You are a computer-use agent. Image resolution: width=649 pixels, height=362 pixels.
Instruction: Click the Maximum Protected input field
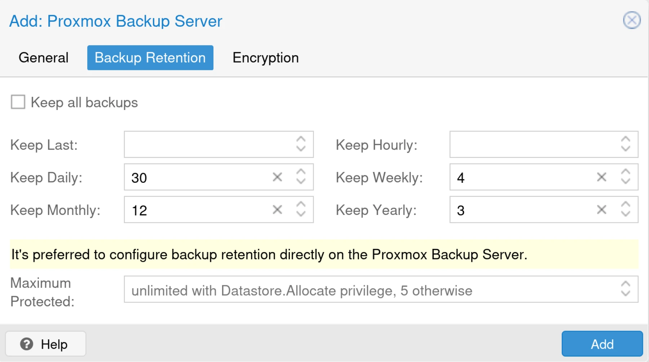[x=324, y=290]
